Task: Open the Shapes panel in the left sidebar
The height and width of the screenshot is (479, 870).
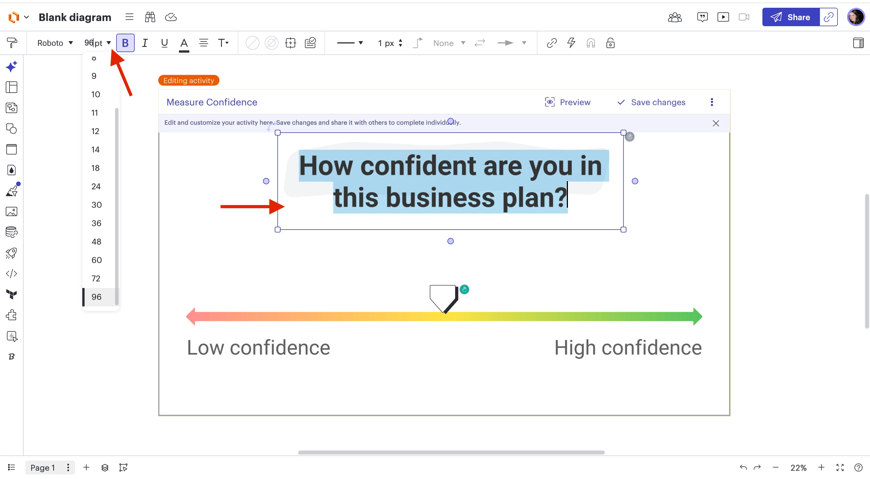Action: (x=12, y=128)
